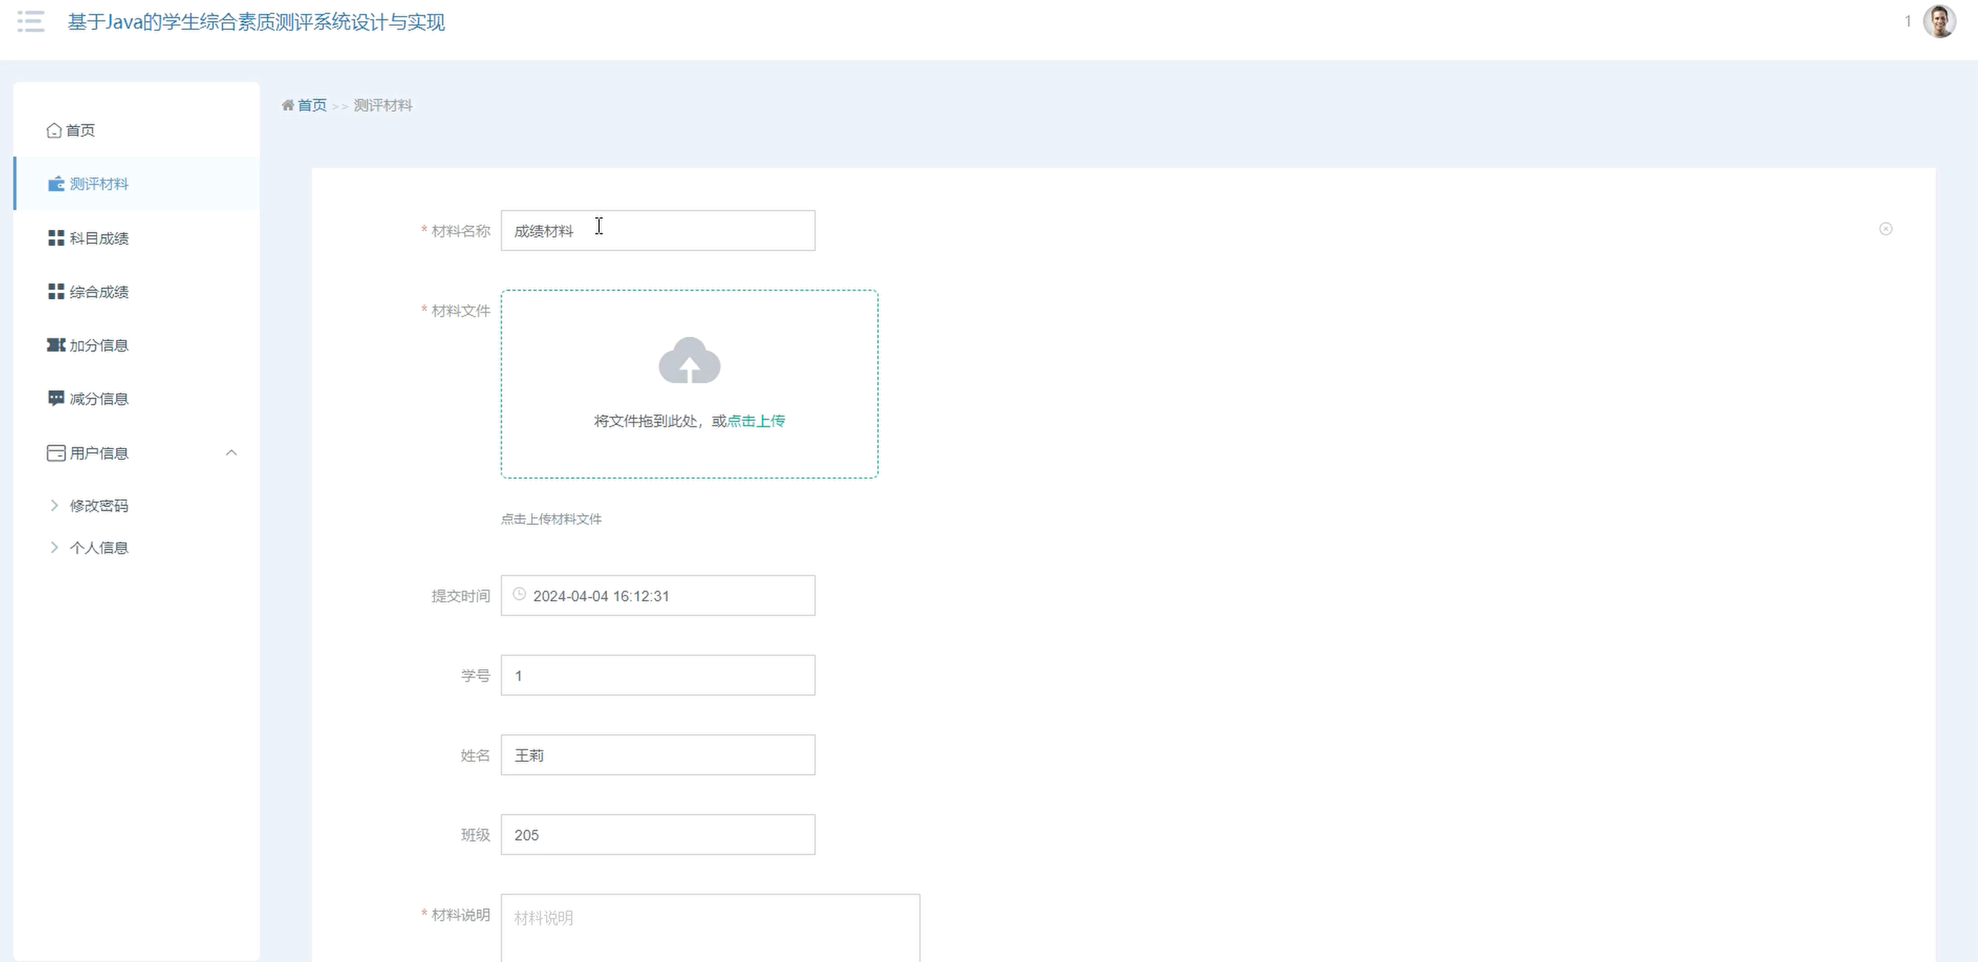Click the 首页 house icon in sidebar
The height and width of the screenshot is (962, 1978).
pos(54,131)
